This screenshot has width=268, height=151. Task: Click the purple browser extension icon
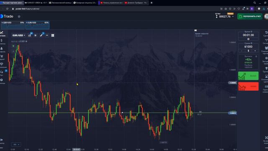[x=252, y=9]
